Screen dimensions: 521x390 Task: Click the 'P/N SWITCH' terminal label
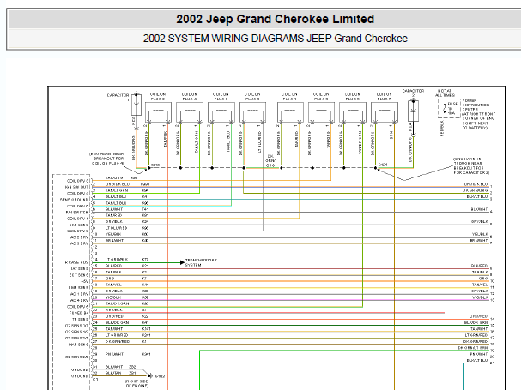coord(77,212)
